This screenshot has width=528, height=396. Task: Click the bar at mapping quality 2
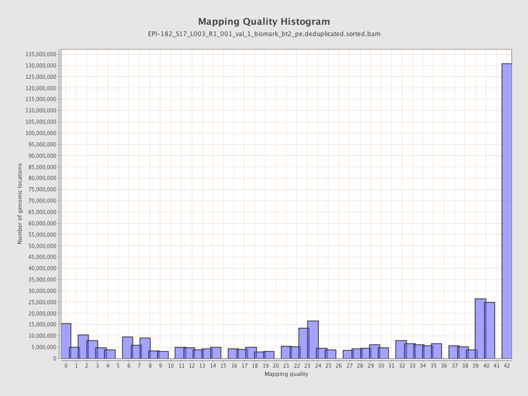[83, 346]
